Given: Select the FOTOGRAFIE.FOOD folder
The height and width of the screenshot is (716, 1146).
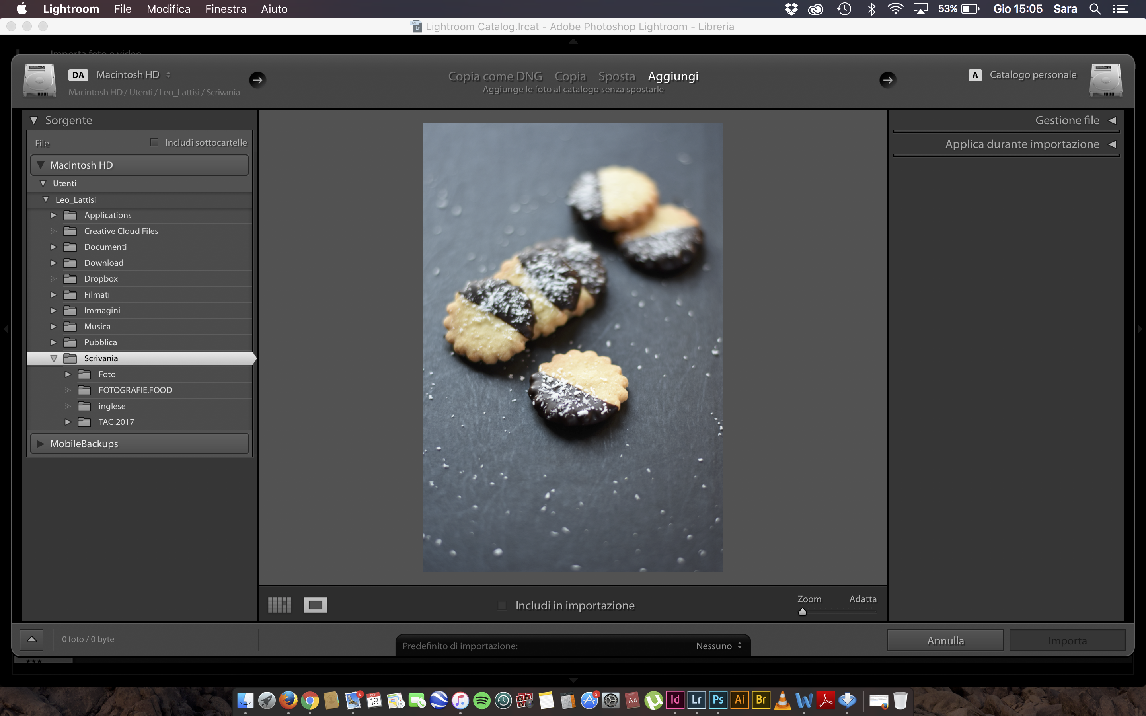Looking at the screenshot, I should point(135,390).
